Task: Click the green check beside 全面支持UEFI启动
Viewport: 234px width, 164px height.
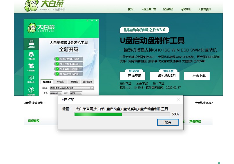Action: click(57, 59)
